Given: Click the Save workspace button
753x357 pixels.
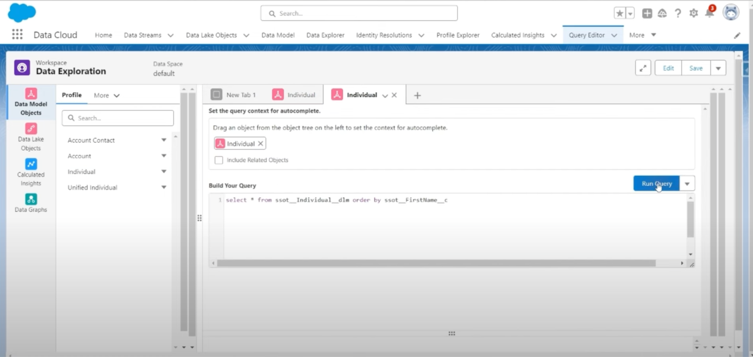Looking at the screenshot, I should coord(696,68).
